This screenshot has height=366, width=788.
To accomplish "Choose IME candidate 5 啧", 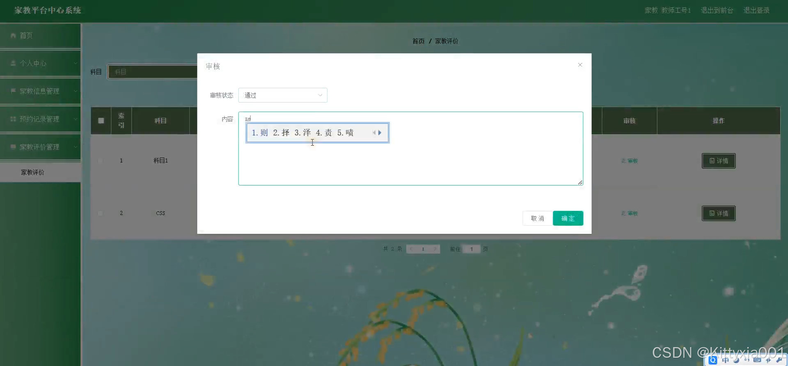I will click(x=345, y=133).
